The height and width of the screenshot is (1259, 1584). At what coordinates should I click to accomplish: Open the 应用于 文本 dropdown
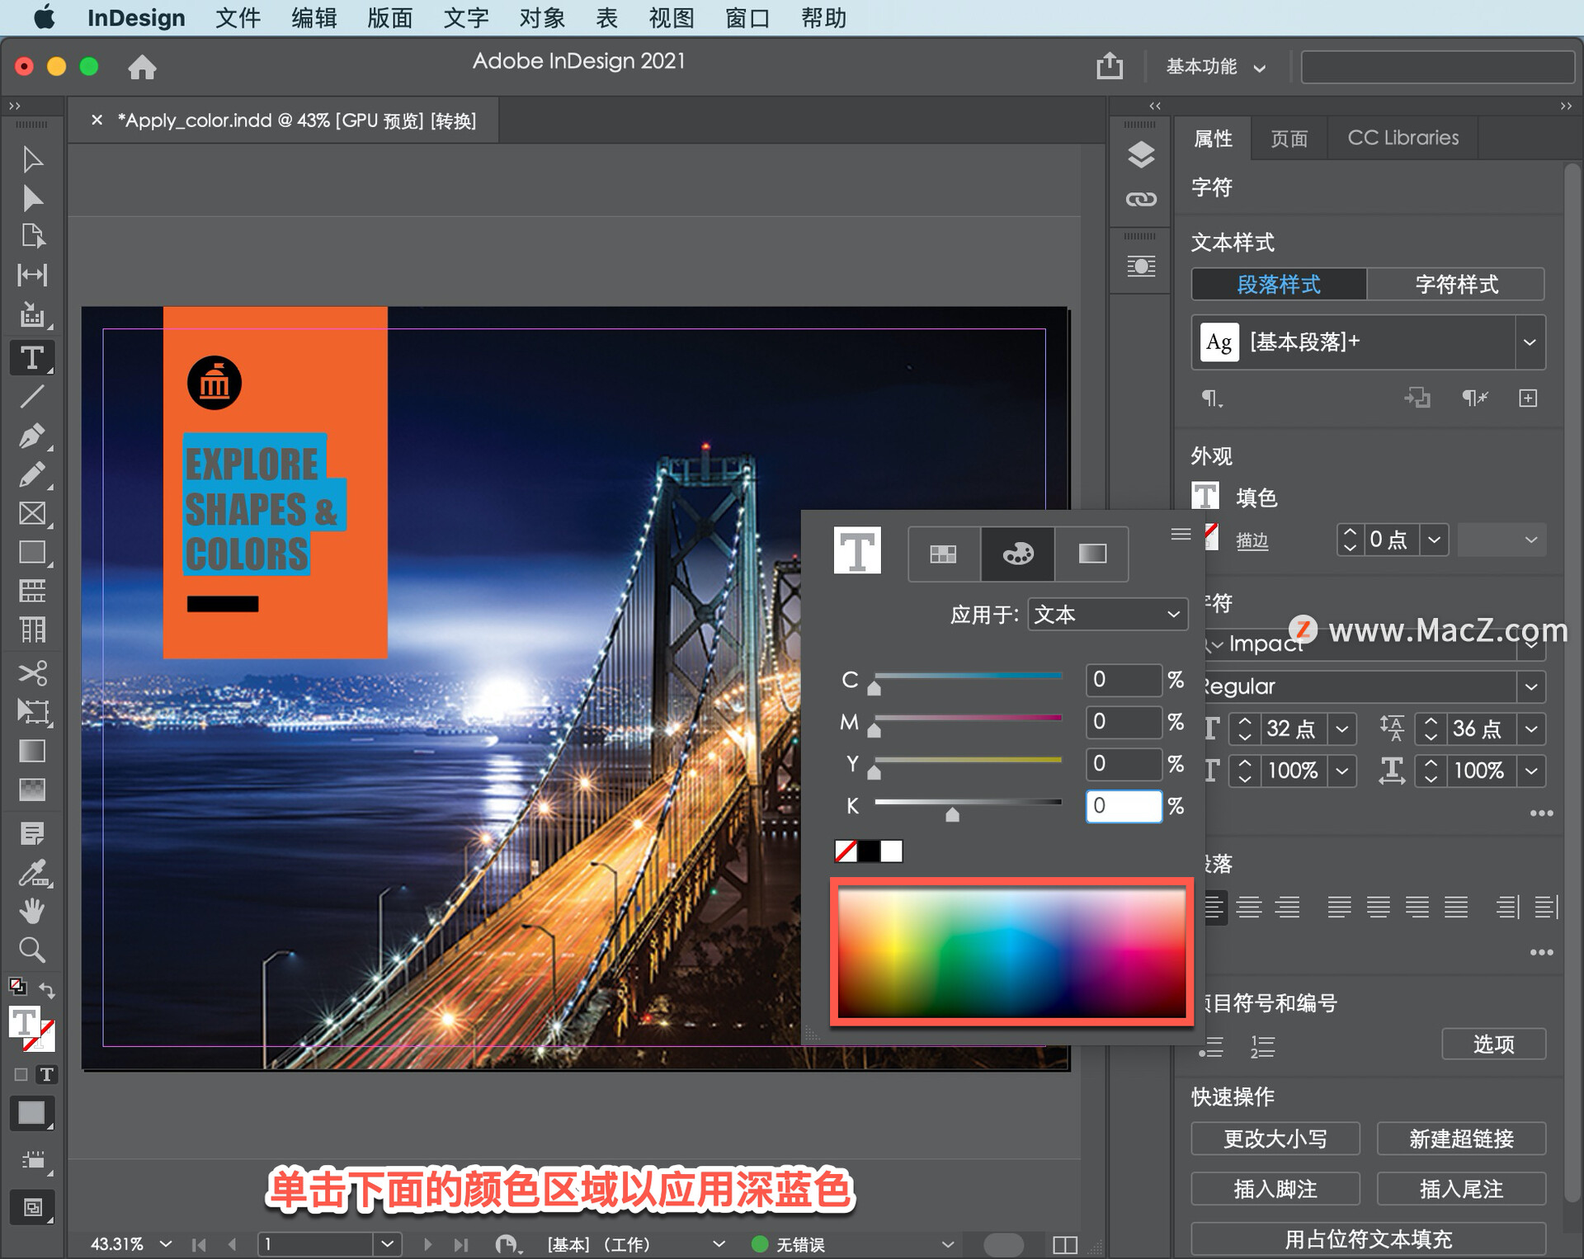pos(1106,615)
